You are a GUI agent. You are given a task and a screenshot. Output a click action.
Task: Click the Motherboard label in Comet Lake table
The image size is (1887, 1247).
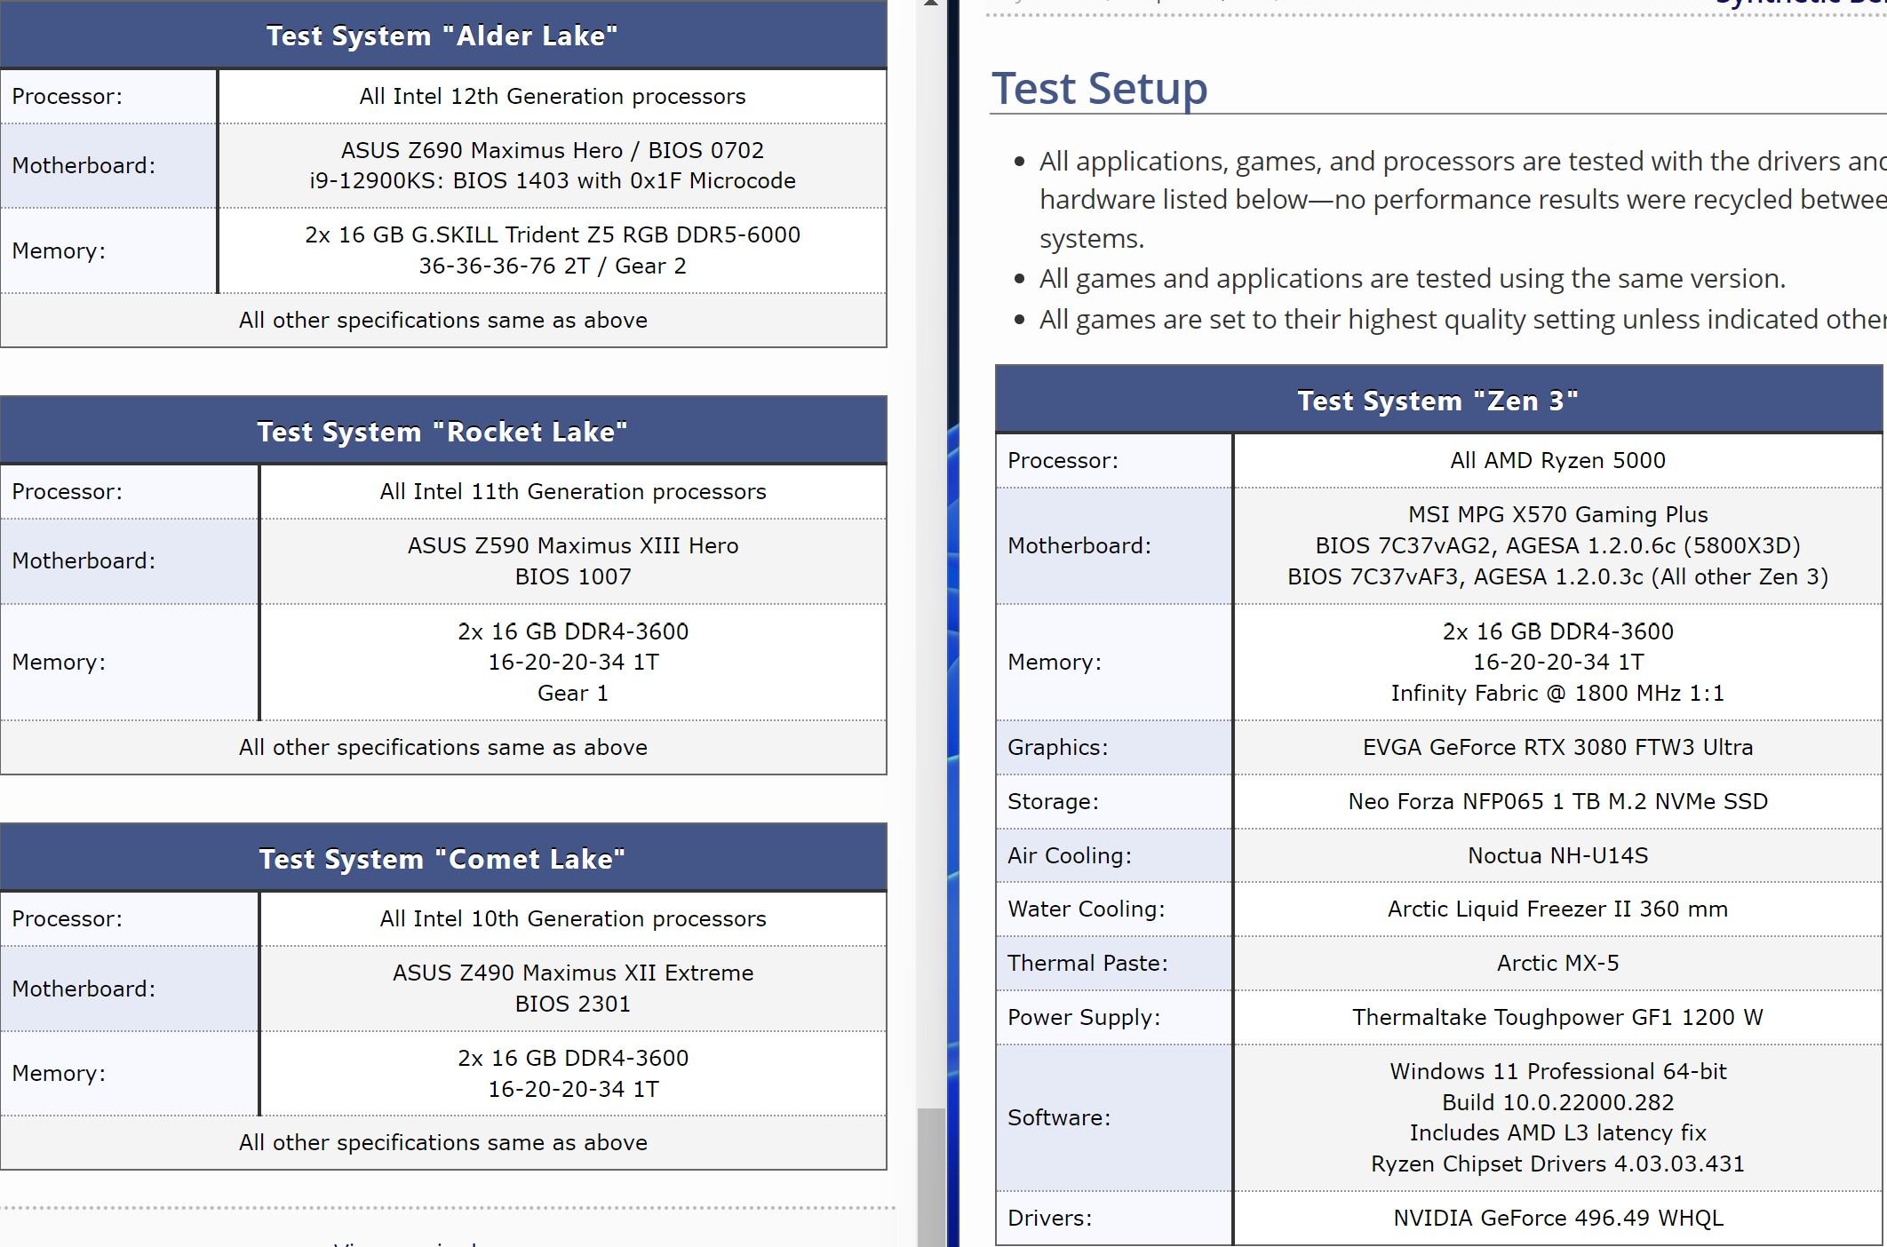point(84,989)
